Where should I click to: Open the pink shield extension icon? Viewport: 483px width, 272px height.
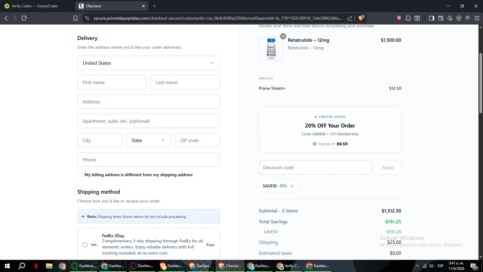click(399, 18)
